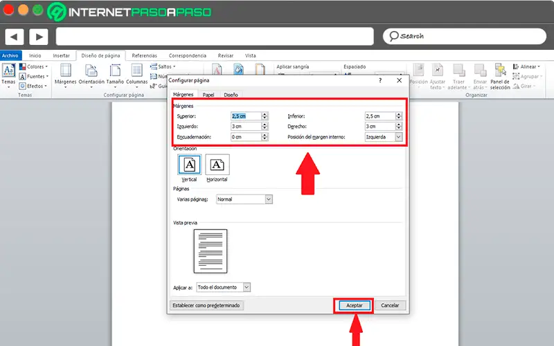The width and height of the screenshot is (554, 346).
Task: Click the browser forward arrow button
Action: [x=39, y=37]
